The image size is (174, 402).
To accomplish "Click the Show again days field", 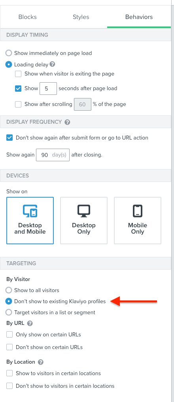I will point(53,155).
